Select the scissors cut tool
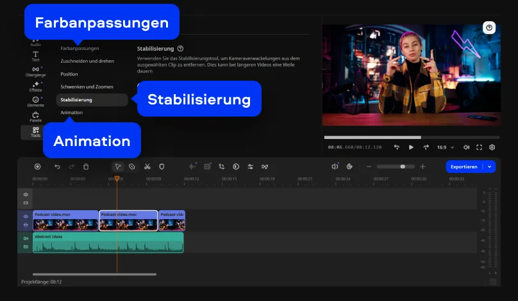Screen dimensions: 518x301 (x=147, y=167)
